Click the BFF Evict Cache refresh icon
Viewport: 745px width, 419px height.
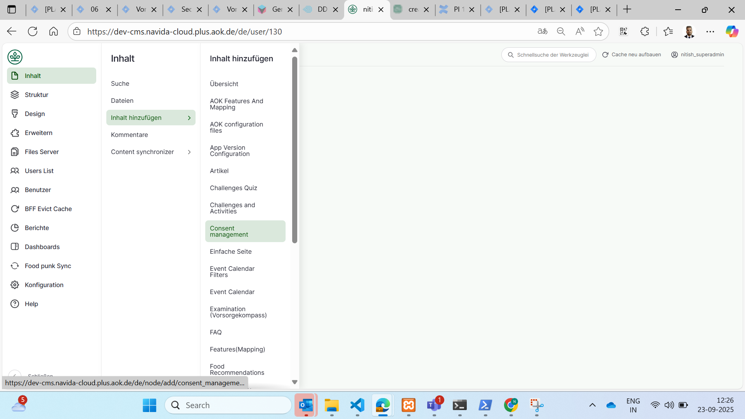coord(15,209)
